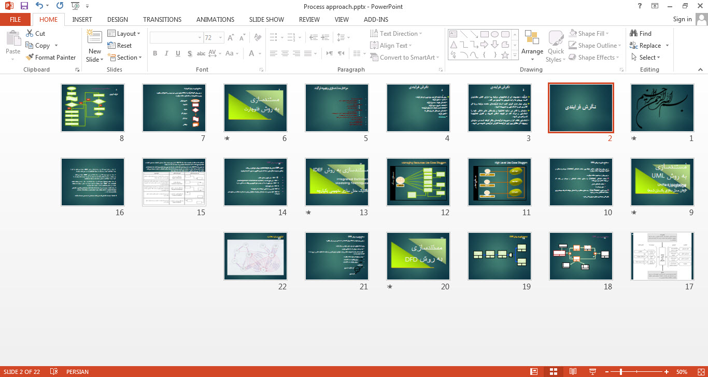Open PowerPoint Help question mark
The width and height of the screenshot is (708, 377).
pos(639,6)
